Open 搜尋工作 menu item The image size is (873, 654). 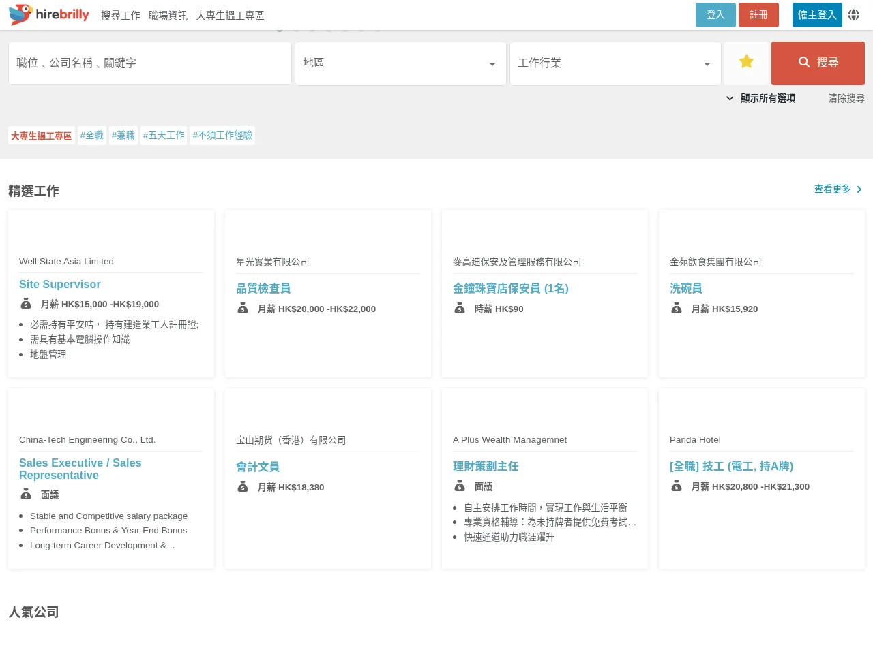121,15
